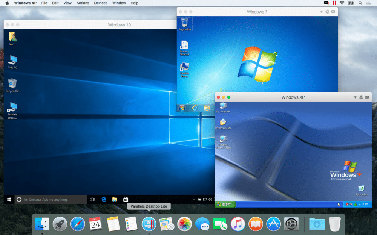
Task: Select Recycle Bin on Windows 10 desktop
Action: (x=12, y=85)
